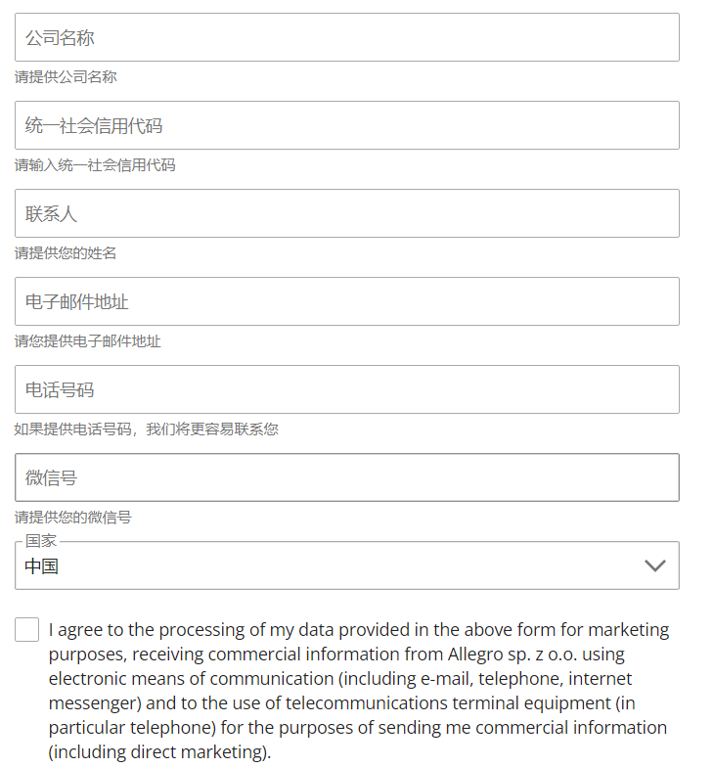Screen dimensions: 714x768
Task: Select the 中国 value shown in the dropdown
Action: pos(42,566)
